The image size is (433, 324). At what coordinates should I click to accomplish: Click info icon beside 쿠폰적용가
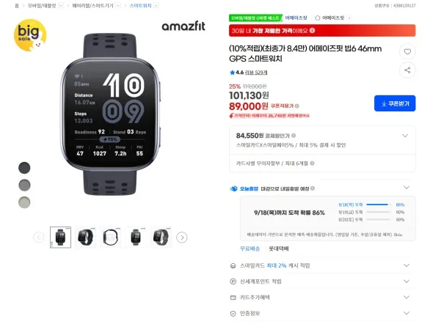pos(296,106)
